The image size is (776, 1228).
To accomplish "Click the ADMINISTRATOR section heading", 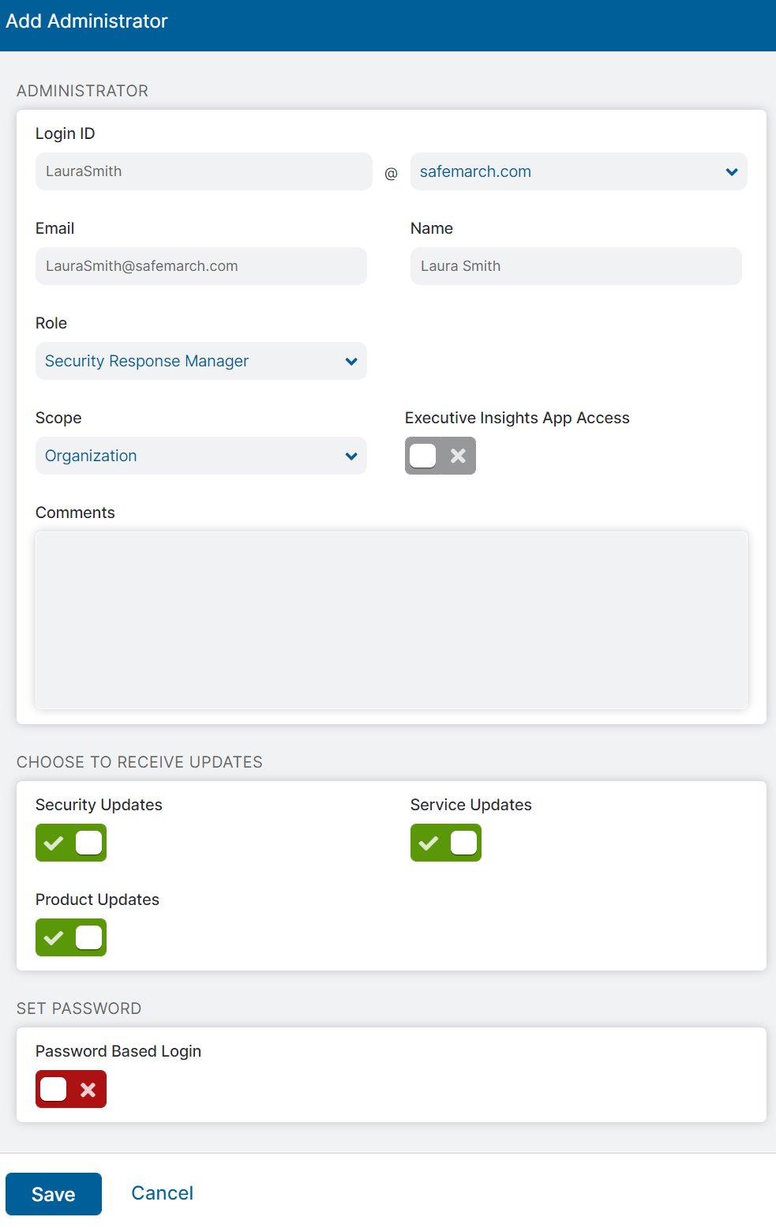I will pyautogui.click(x=82, y=91).
